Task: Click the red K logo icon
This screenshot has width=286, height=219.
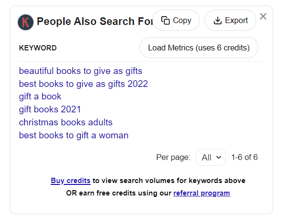Action: 25,22
